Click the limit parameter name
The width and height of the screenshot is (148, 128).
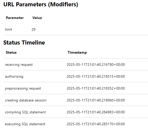8,29
